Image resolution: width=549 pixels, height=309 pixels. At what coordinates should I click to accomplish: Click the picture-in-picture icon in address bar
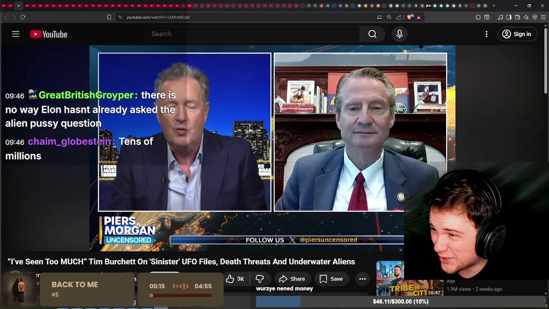pos(379,17)
